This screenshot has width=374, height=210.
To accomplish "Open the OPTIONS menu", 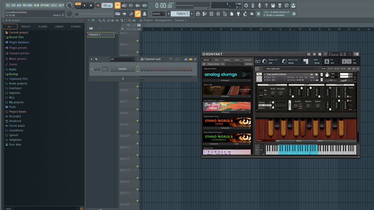I will pos(45,5).
